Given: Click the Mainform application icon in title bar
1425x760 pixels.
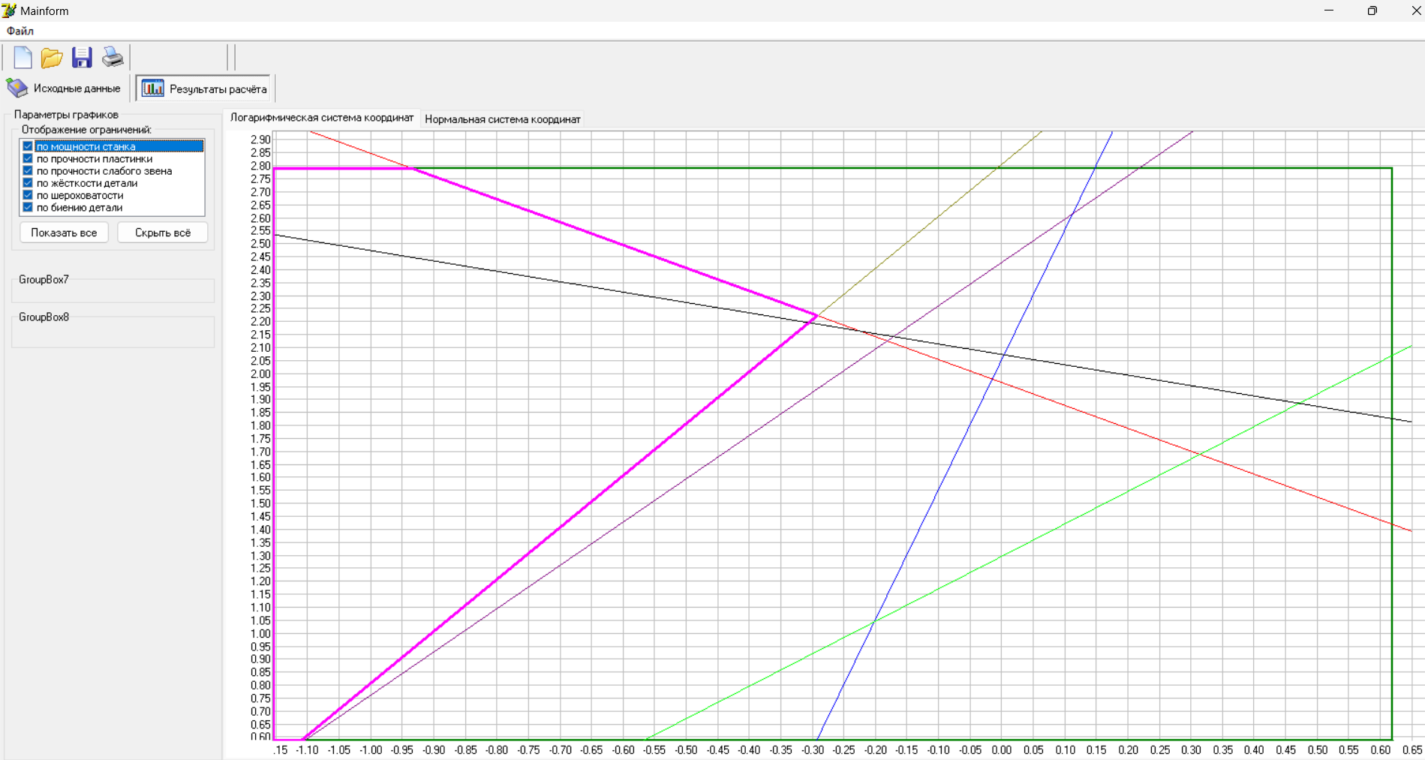Looking at the screenshot, I should coord(9,11).
